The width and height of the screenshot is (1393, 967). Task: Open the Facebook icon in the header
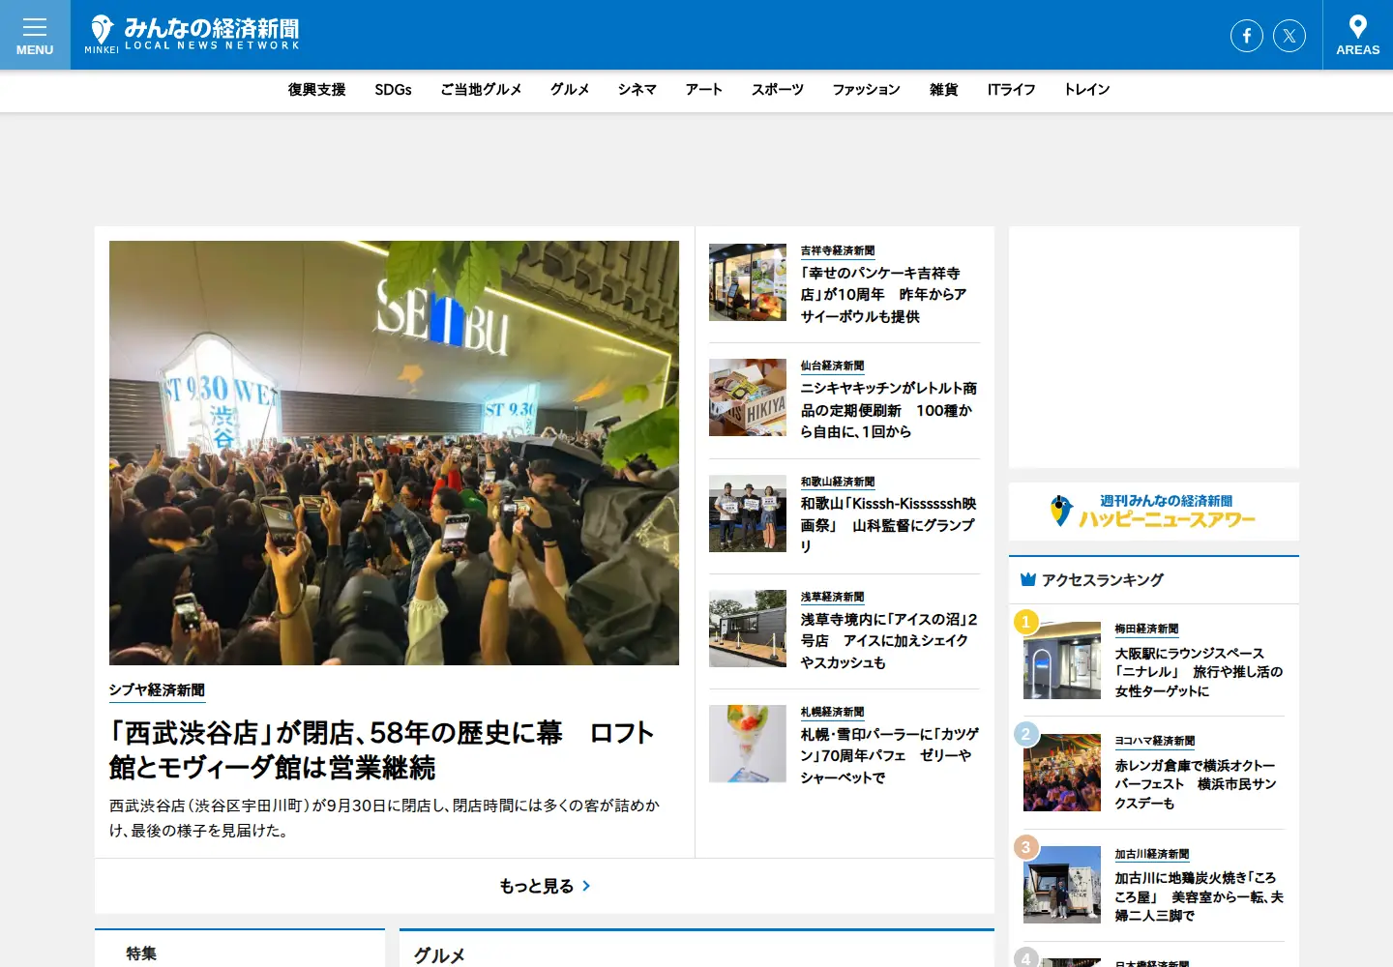(x=1247, y=36)
